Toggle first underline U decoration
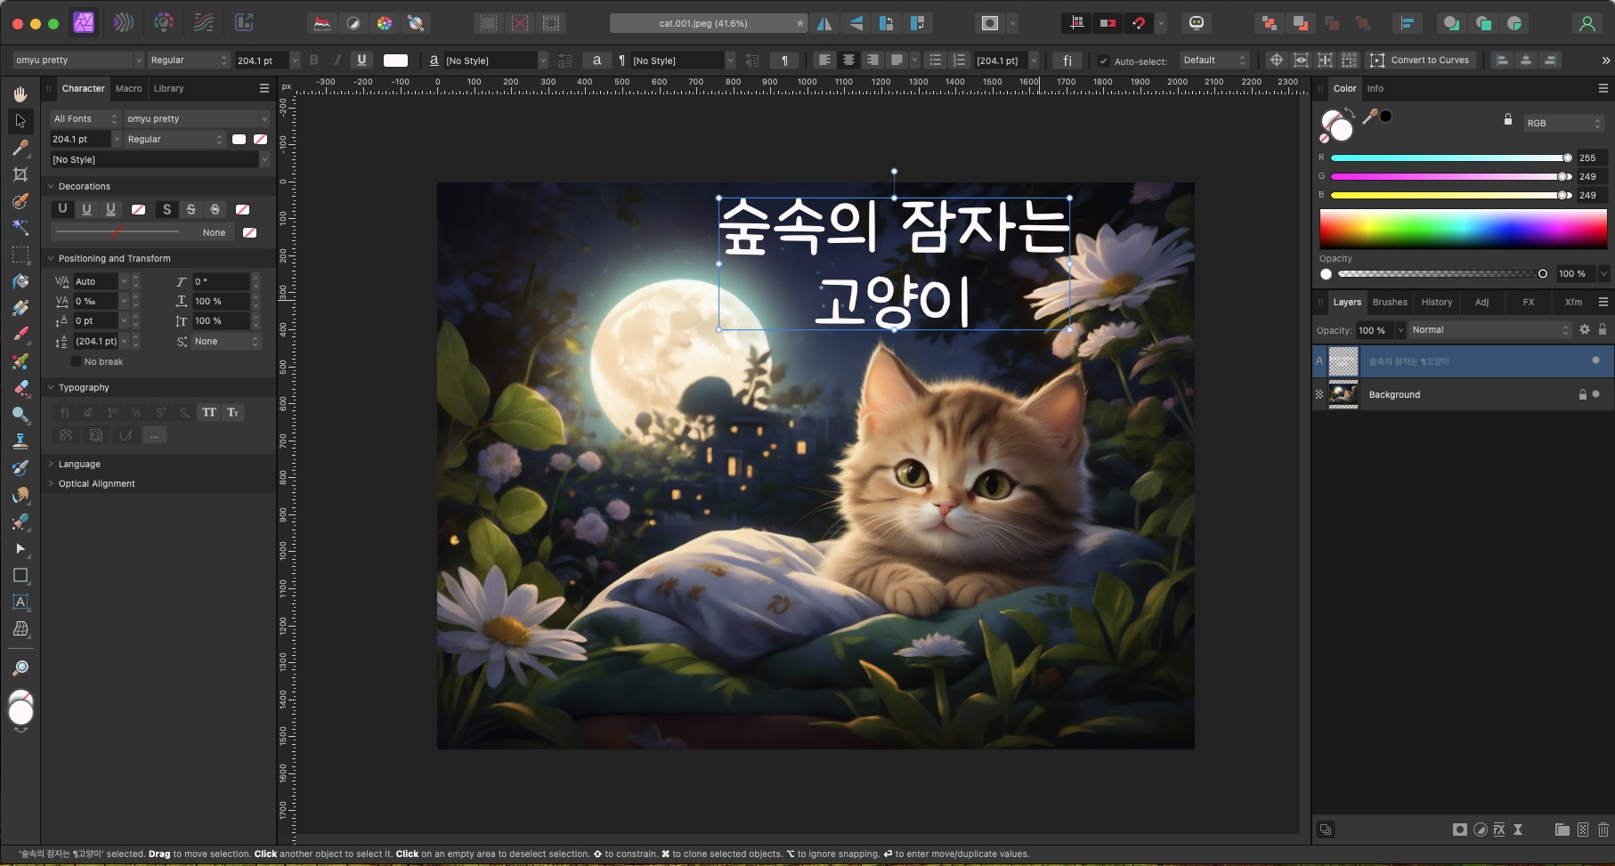The image size is (1615, 866). click(62, 209)
